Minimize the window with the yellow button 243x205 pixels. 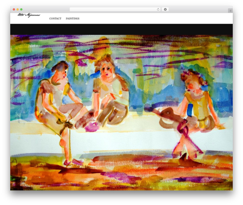point(17,10)
